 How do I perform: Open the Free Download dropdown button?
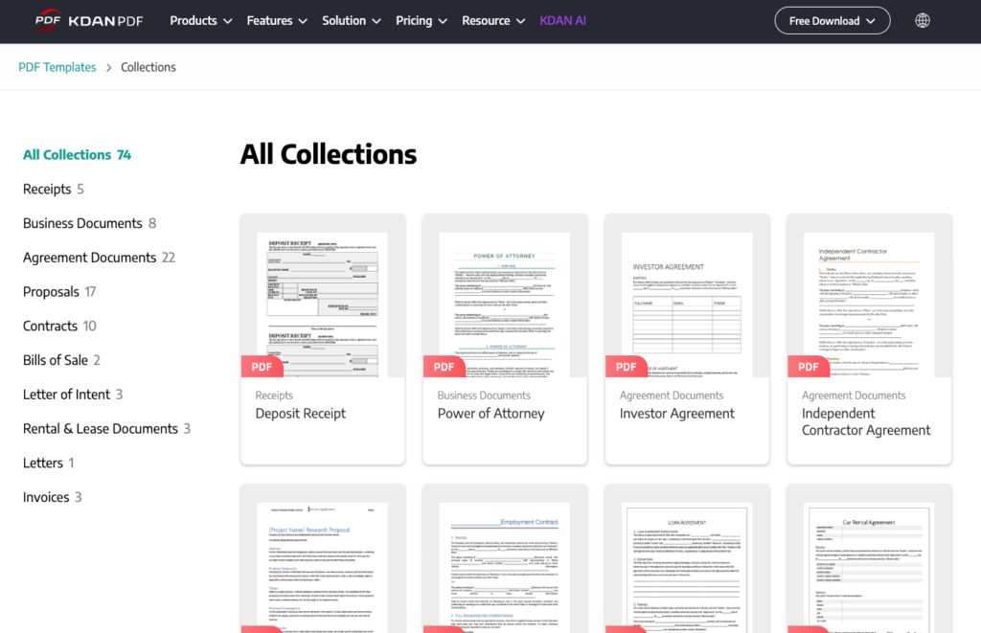[x=833, y=21]
